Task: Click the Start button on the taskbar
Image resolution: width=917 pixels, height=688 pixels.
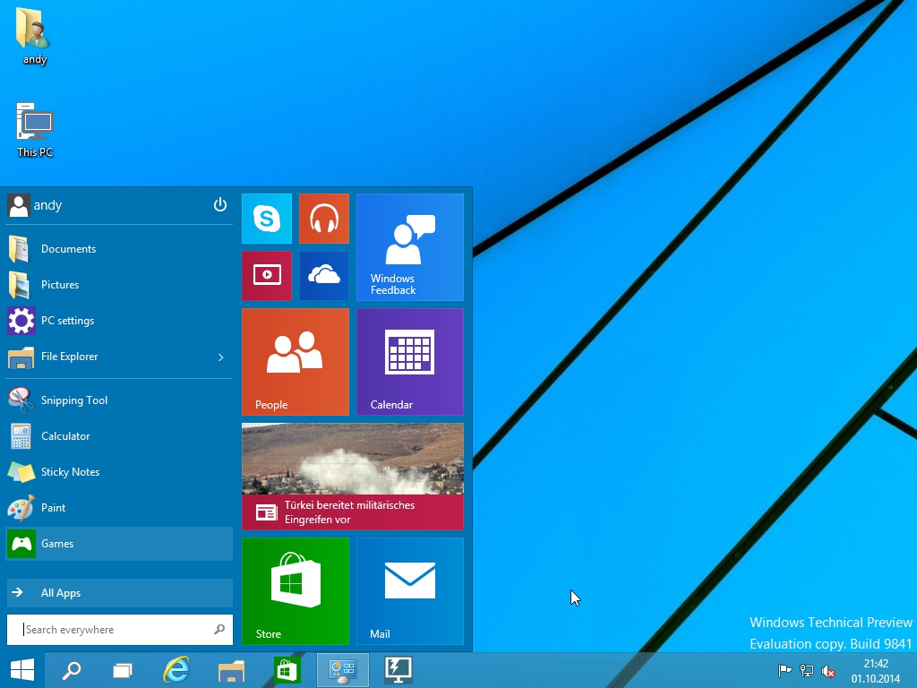Action: click(22, 670)
